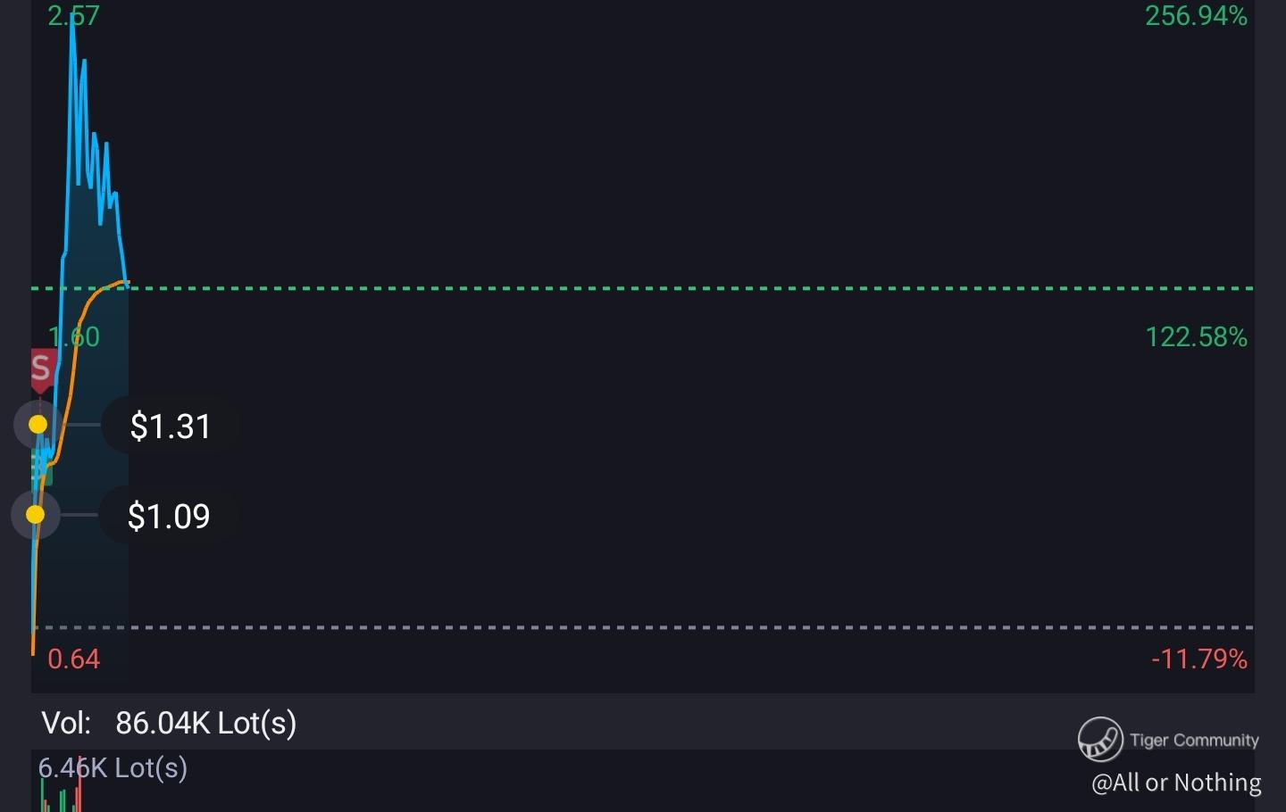Select the yellow dot at $1.09
The width and height of the screenshot is (1286, 812).
pos(35,515)
